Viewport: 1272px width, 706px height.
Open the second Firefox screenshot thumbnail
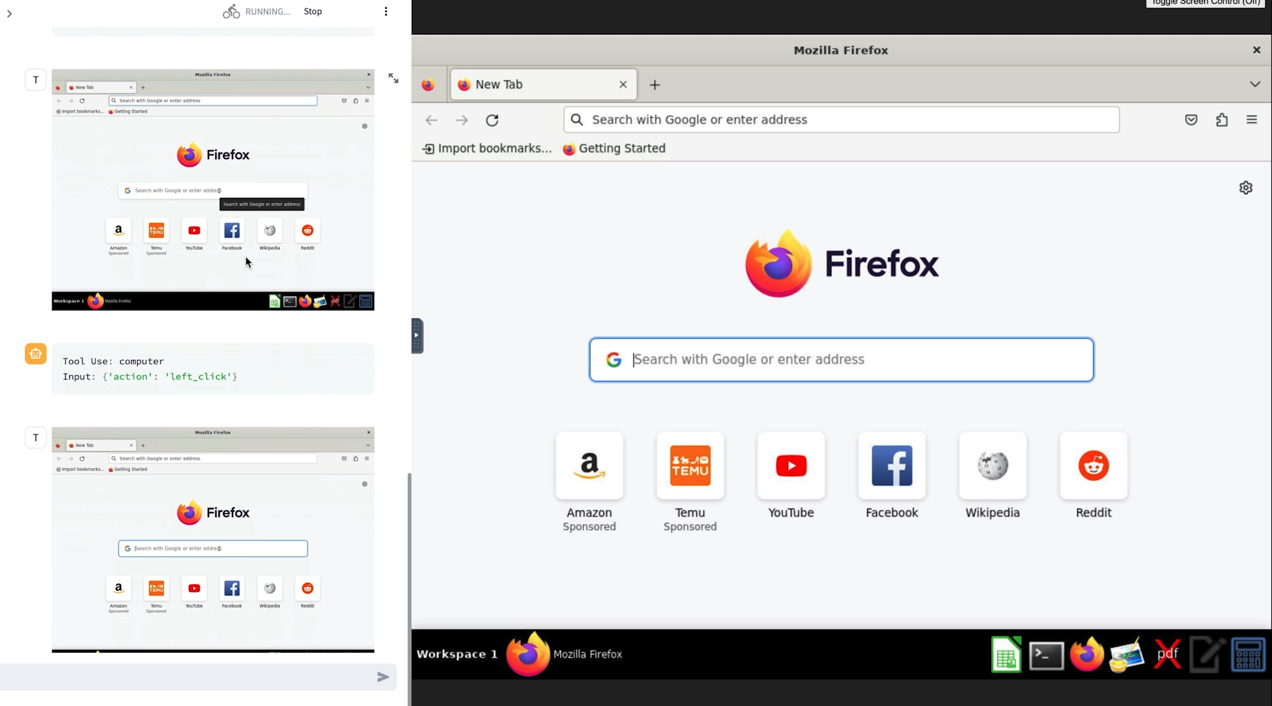(213, 540)
